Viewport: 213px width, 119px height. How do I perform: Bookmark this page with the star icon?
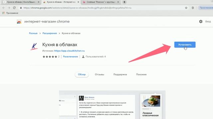click(x=186, y=8)
